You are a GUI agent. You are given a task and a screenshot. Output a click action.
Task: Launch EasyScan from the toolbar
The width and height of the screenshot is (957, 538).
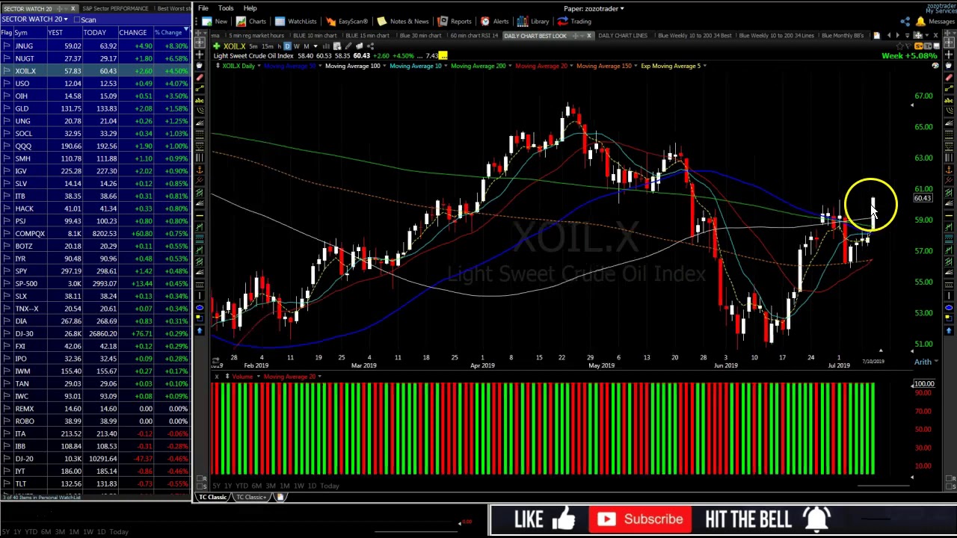(x=347, y=21)
